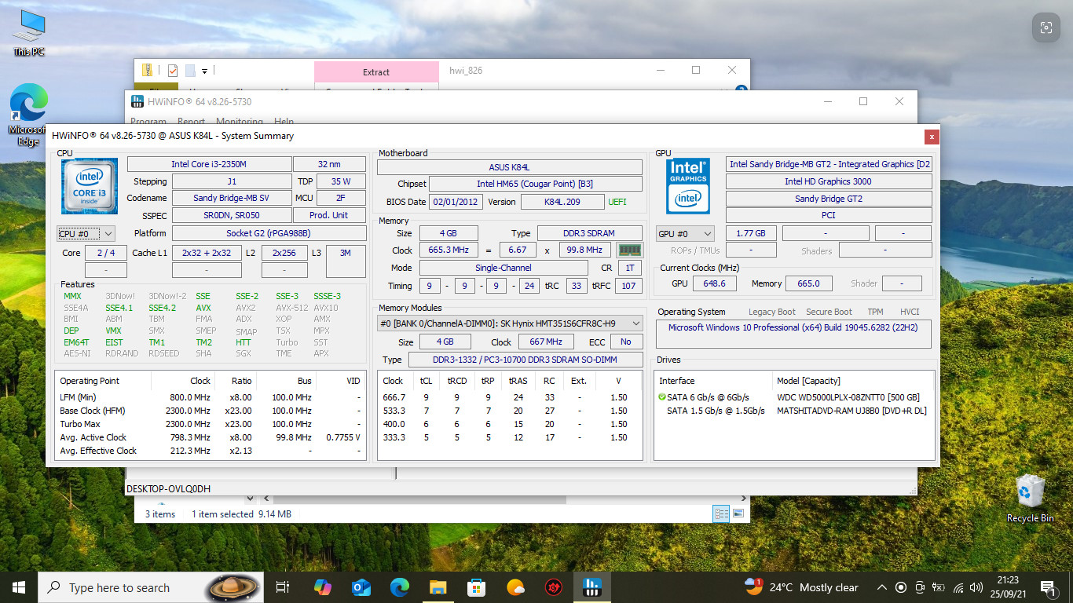Screen dimensions: 1073x603
Task: Open This PC desktop shortcut
Action: click(29, 33)
